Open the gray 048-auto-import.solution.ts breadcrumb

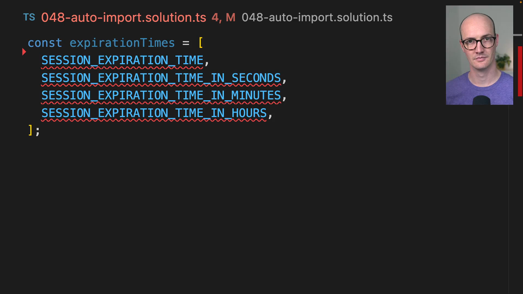click(317, 17)
